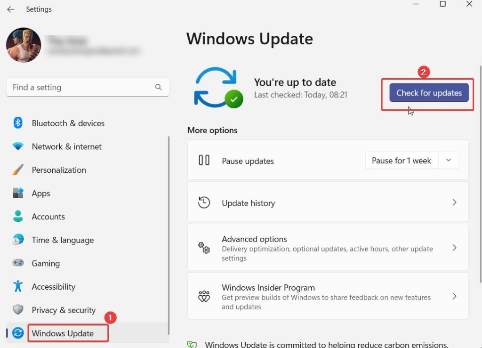Go to Personalization settings
482x348 pixels.
[59, 170]
